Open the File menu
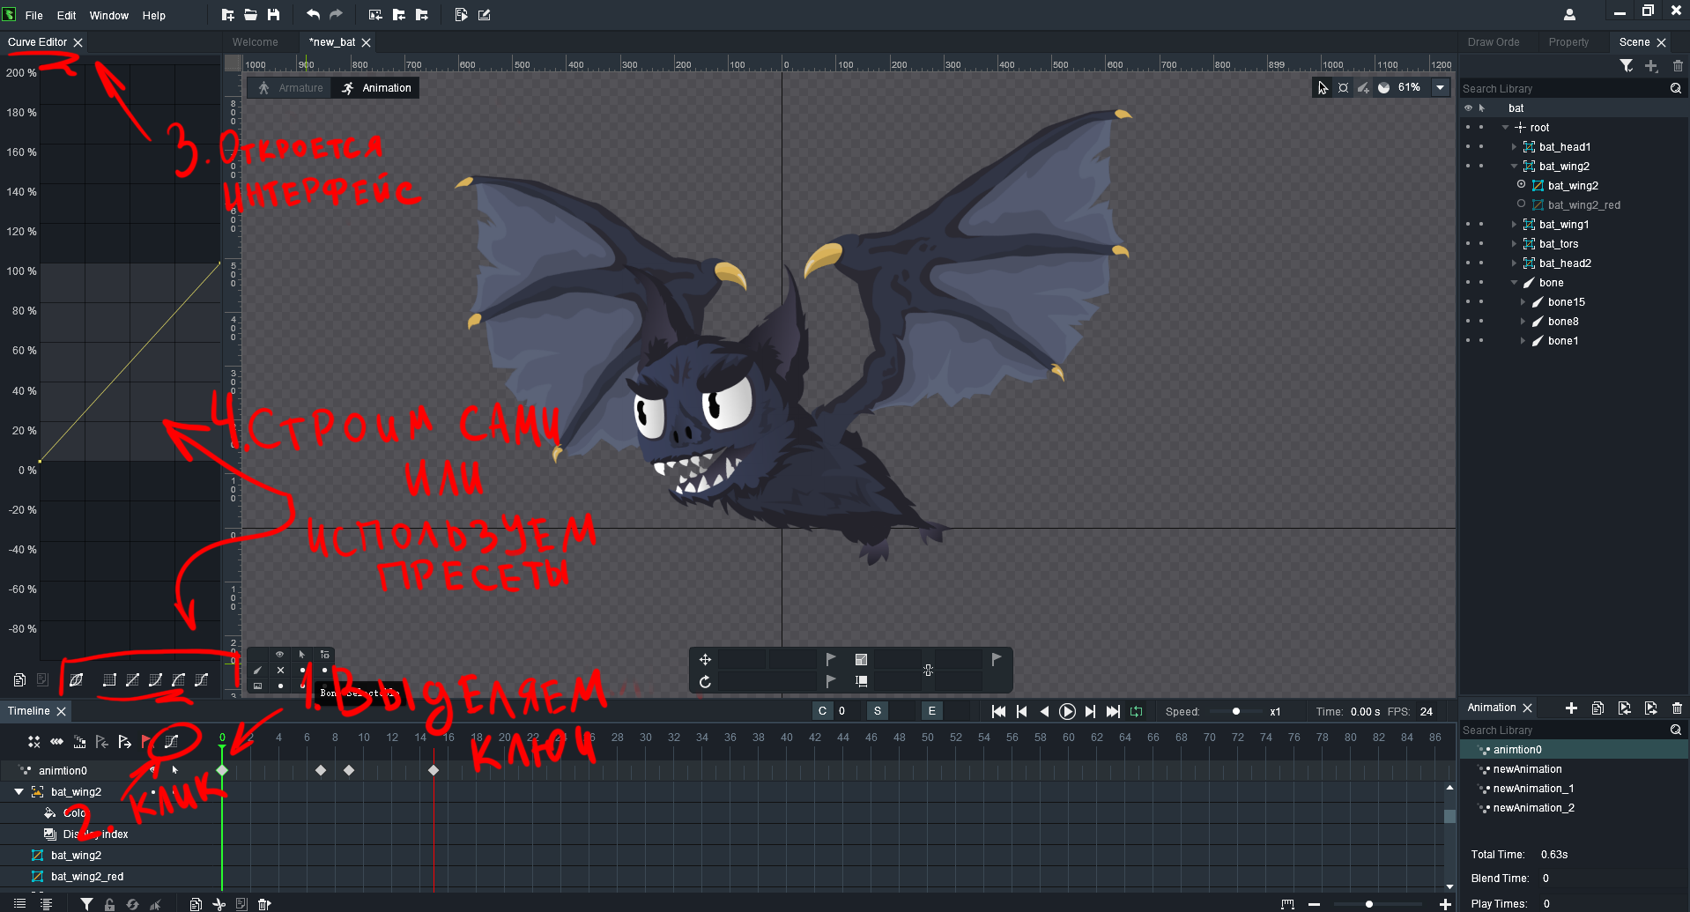Viewport: 1690px width, 912px height. point(34,15)
